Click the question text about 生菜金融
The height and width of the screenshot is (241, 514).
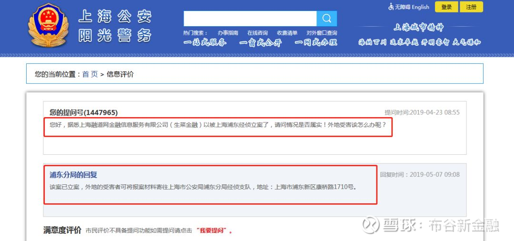217,125
